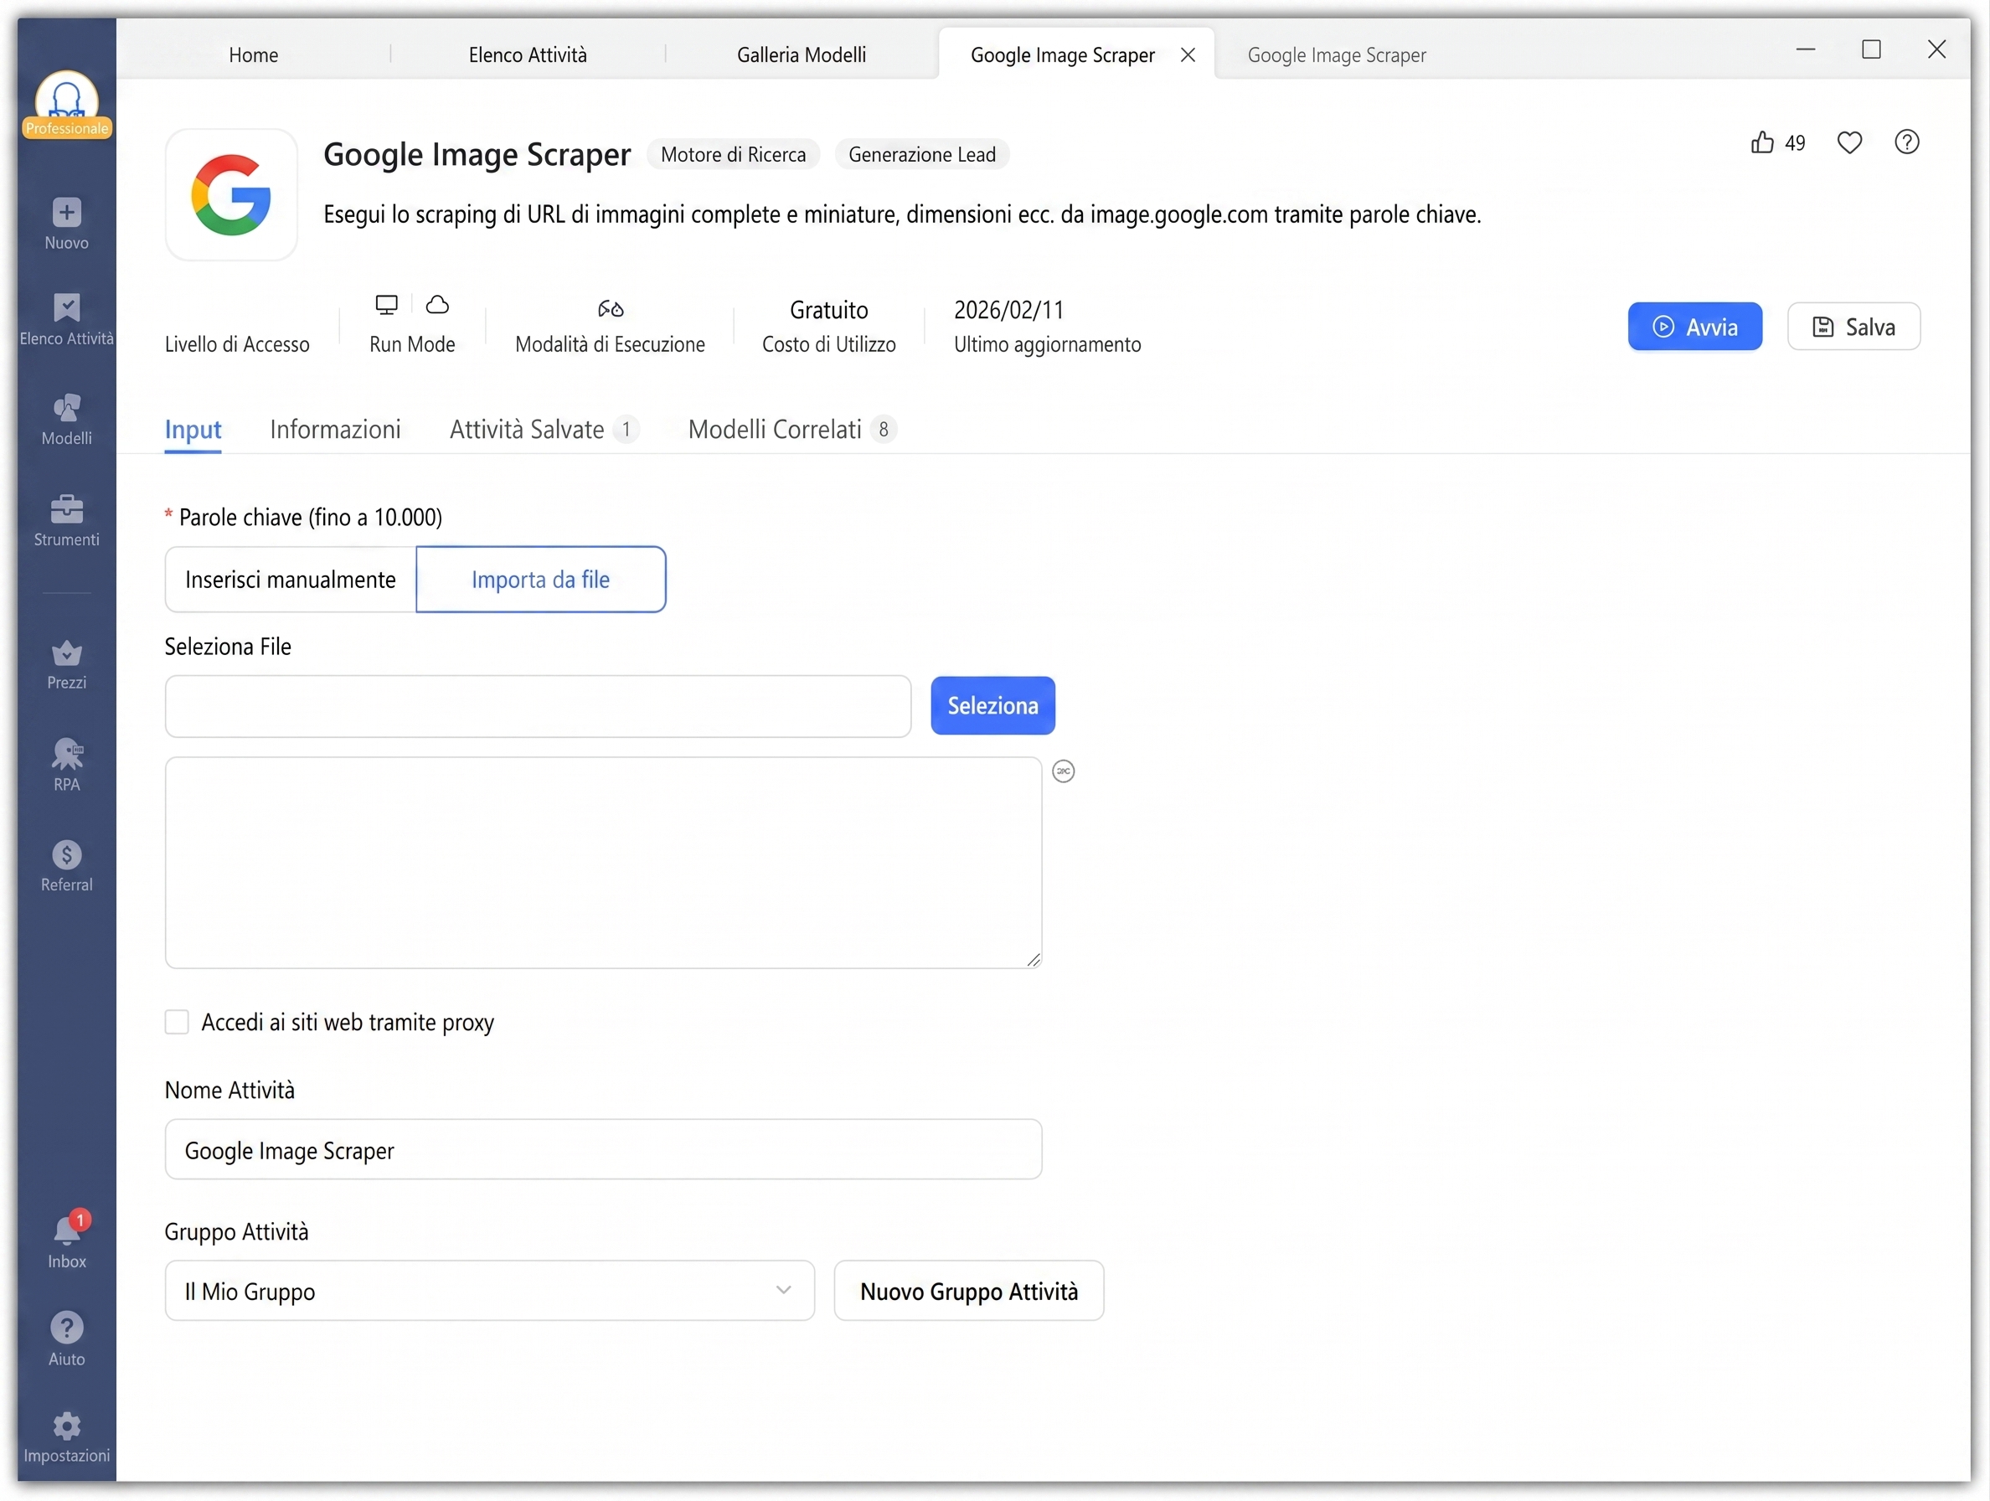Open the Attività Salvate tab
The image size is (1990, 1501).
[544, 431]
